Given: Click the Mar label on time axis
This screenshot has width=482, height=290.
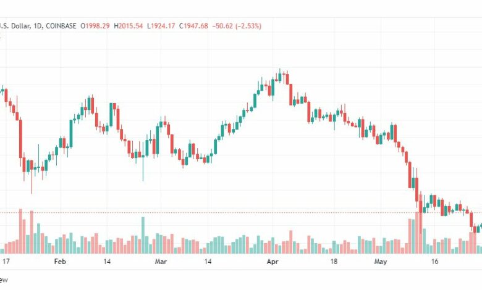Looking at the screenshot, I should click(161, 262).
